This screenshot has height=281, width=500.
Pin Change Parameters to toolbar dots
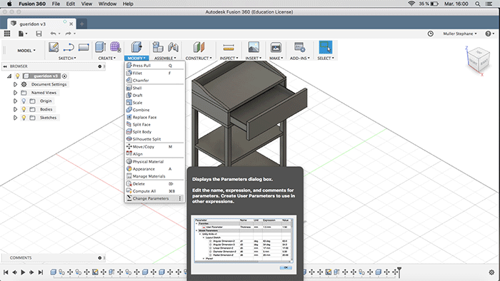point(180,198)
